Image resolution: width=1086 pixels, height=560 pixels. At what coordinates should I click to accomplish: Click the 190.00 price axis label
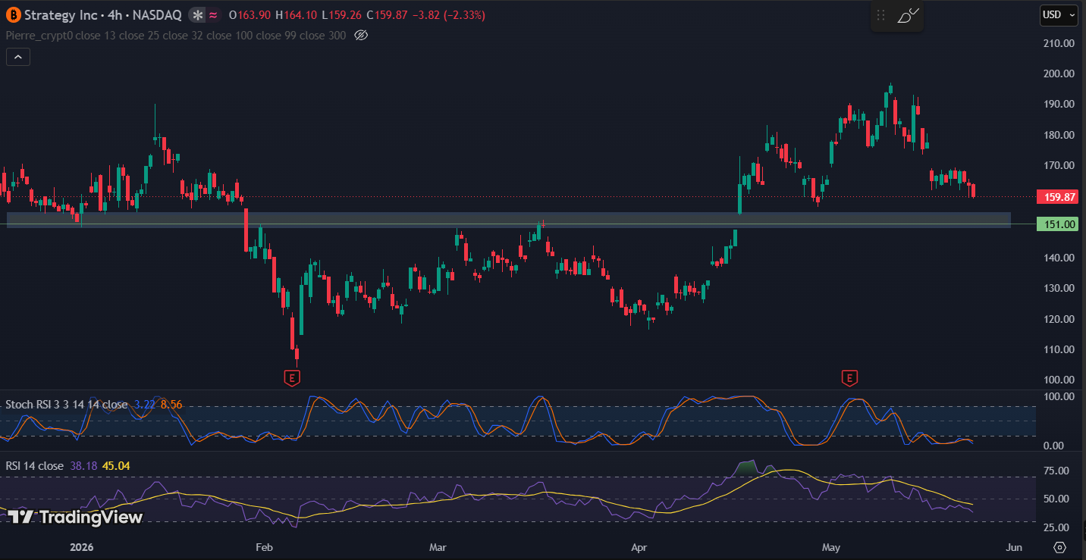click(1059, 104)
